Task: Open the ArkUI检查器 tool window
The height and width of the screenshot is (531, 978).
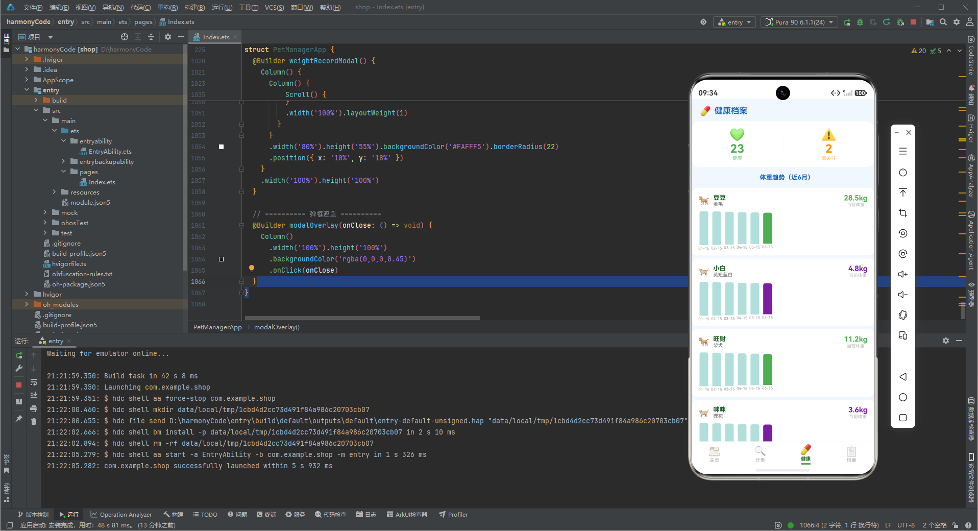Action: pos(407,514)
